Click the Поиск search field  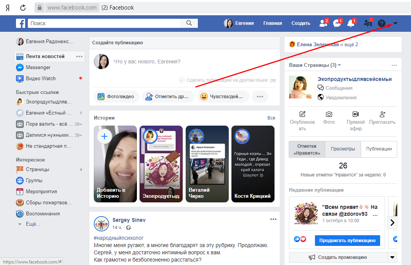(104, 23)
